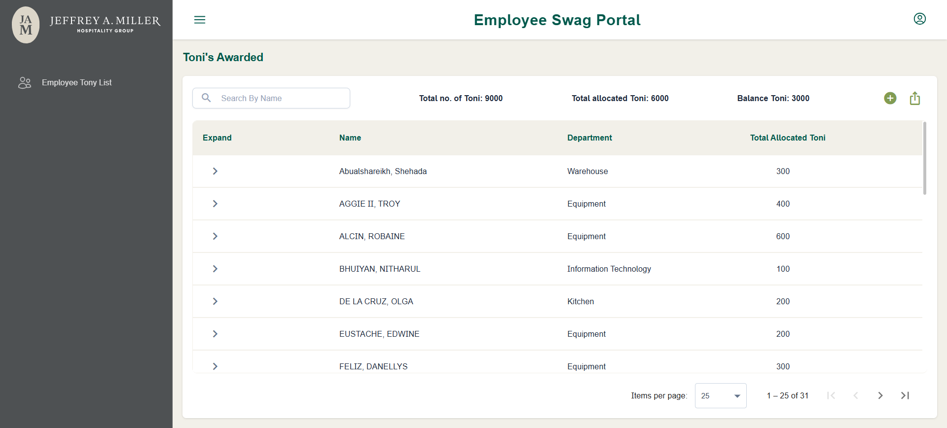Click the export share icon
947x428 pixels.
coord(915,98)
